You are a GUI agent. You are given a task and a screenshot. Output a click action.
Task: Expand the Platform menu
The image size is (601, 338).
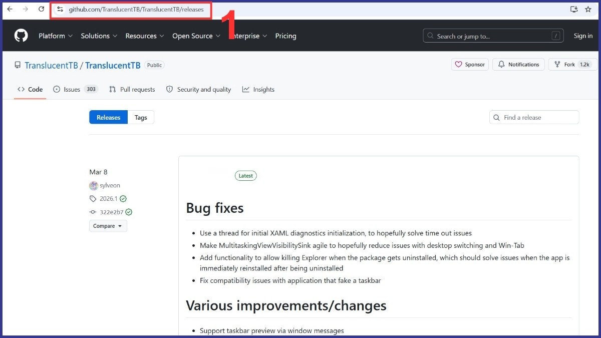(56, 36)
